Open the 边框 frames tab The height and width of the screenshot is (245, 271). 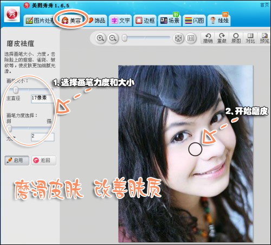coord(145,21)
